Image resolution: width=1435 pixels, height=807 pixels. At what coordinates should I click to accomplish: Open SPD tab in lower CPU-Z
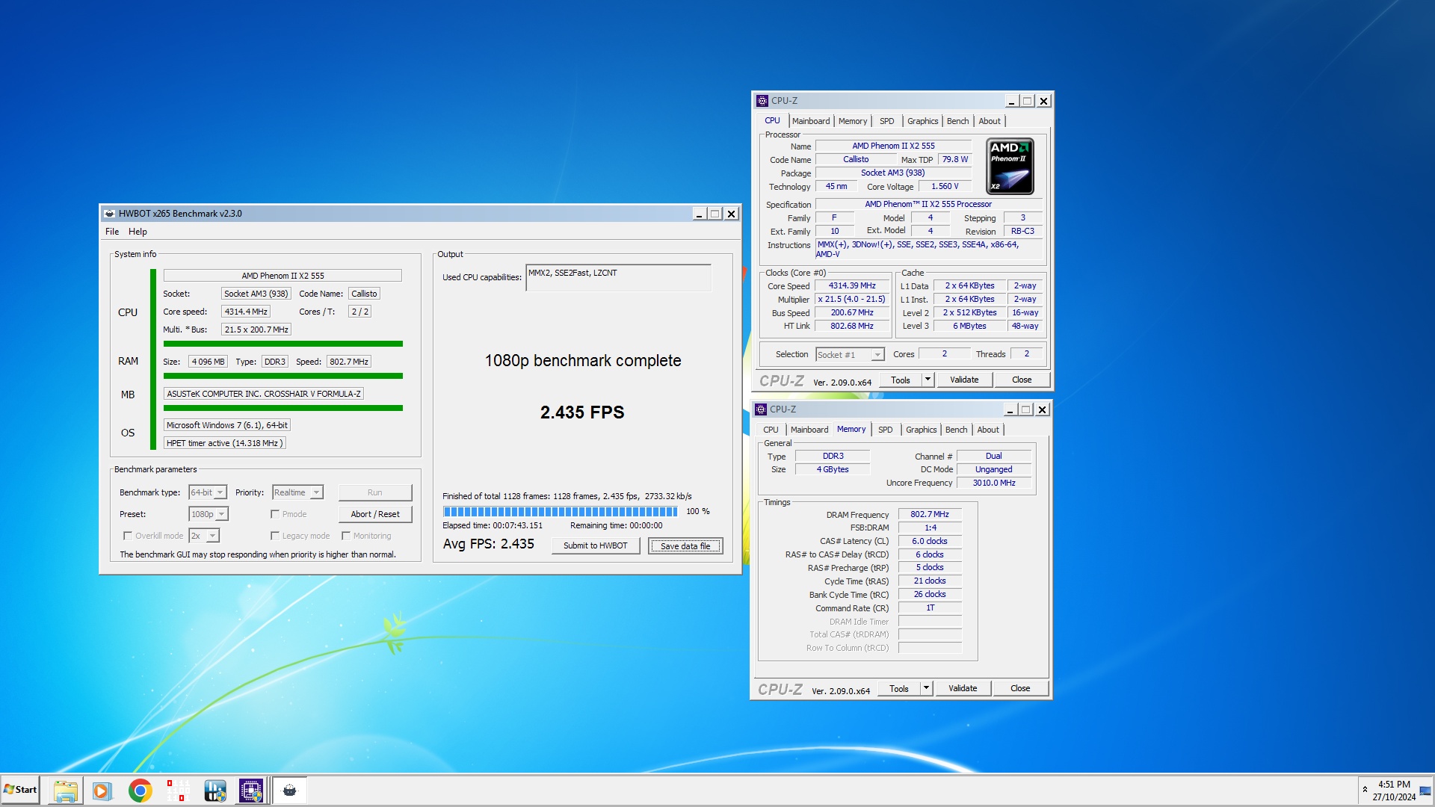(886, 430)
